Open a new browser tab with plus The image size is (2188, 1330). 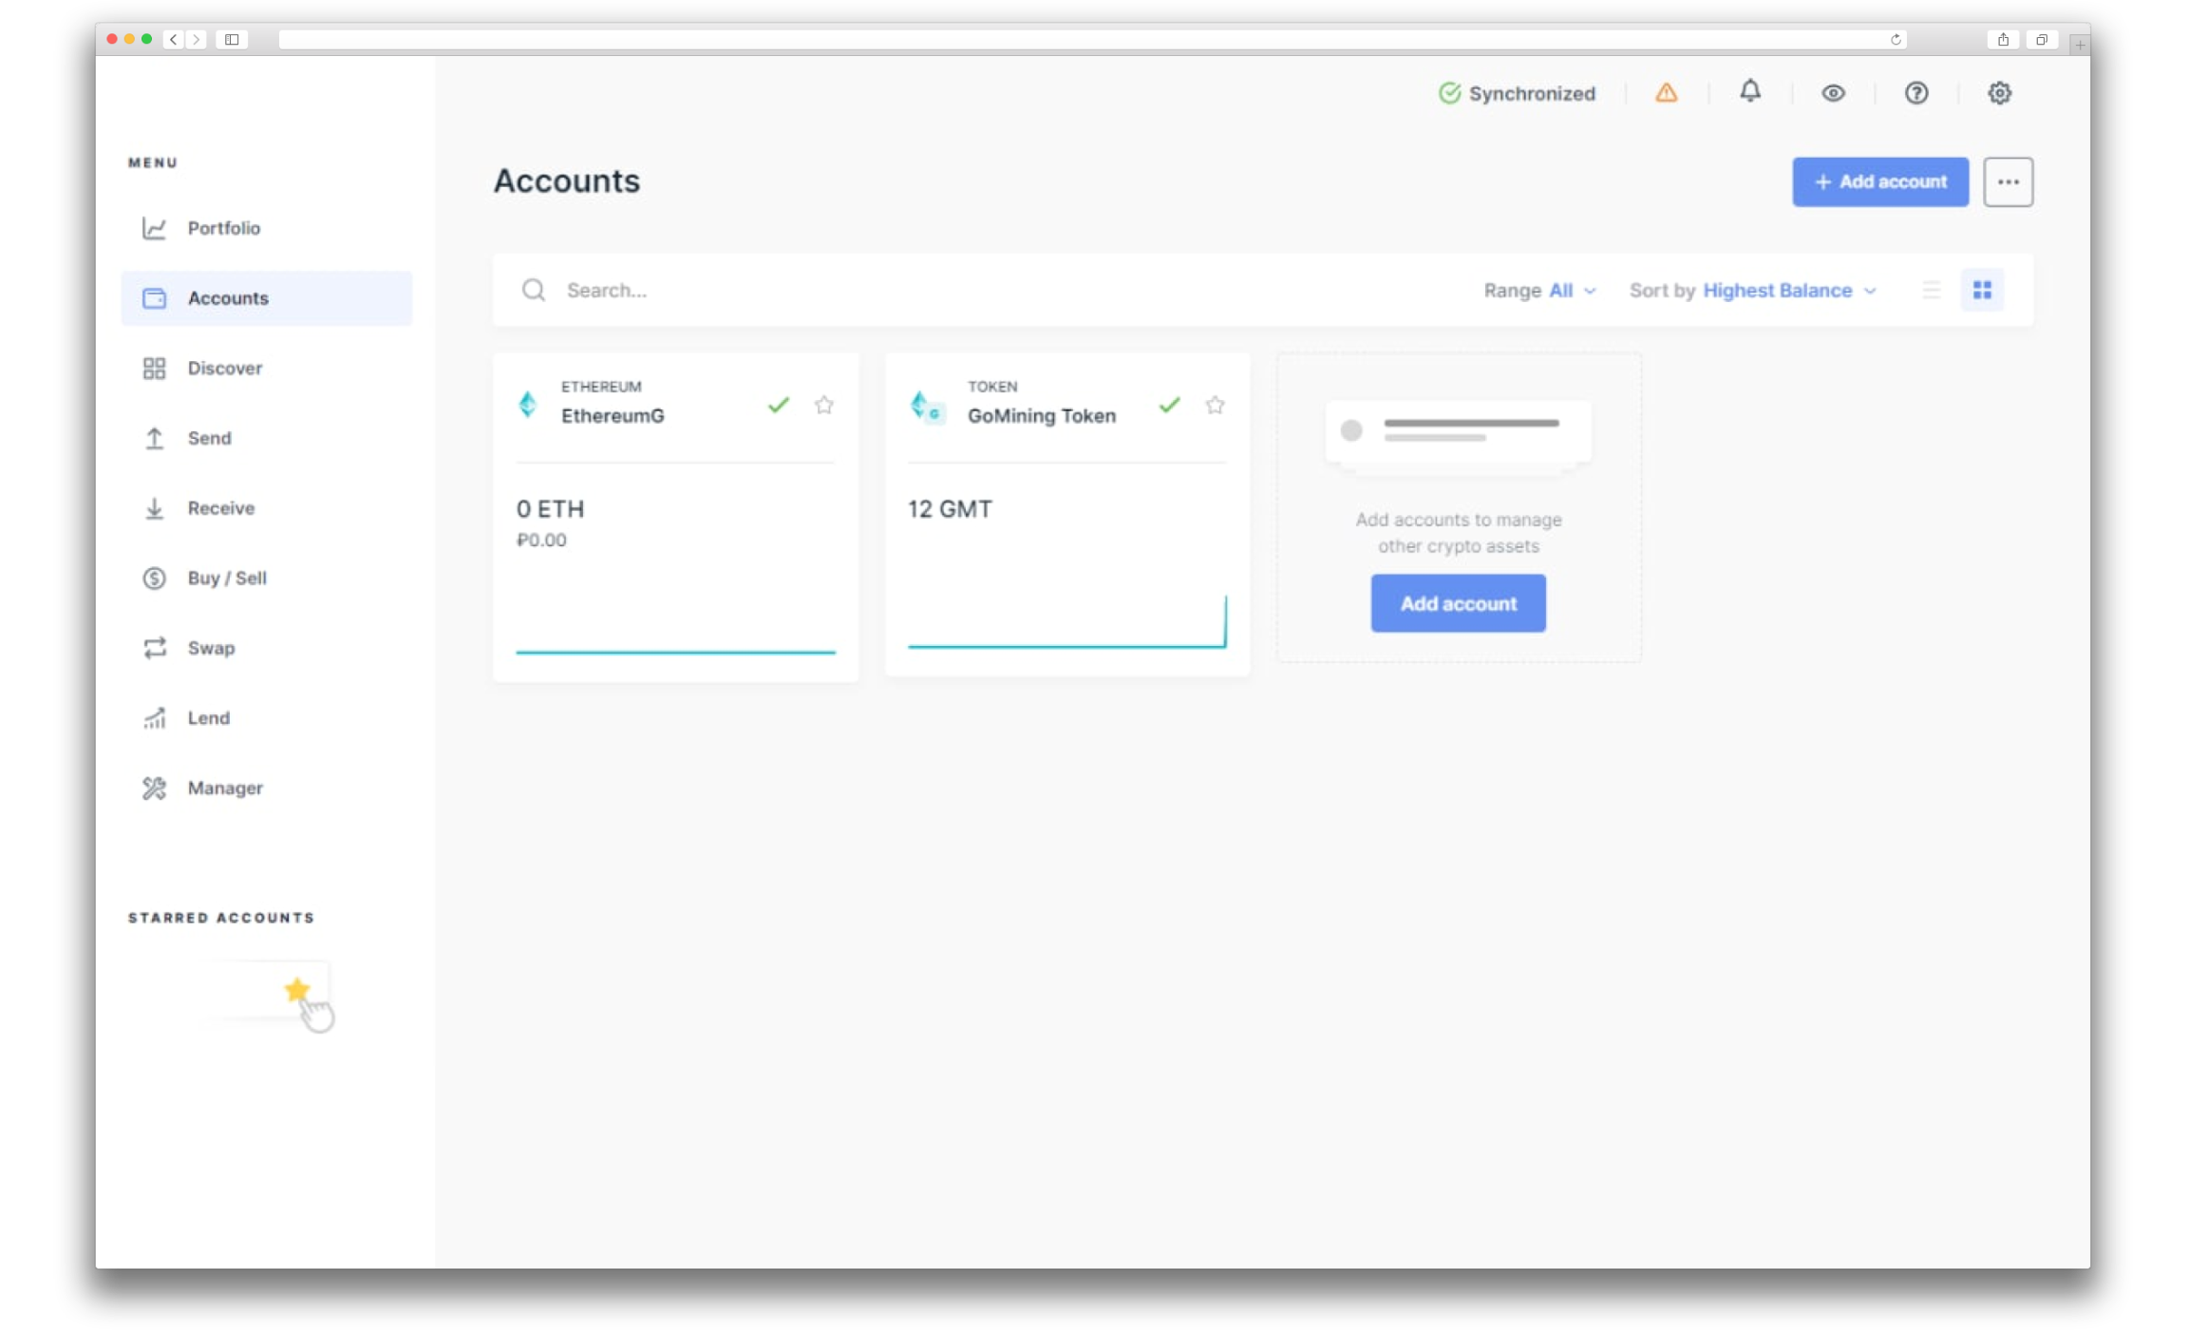click(2080, 44)
